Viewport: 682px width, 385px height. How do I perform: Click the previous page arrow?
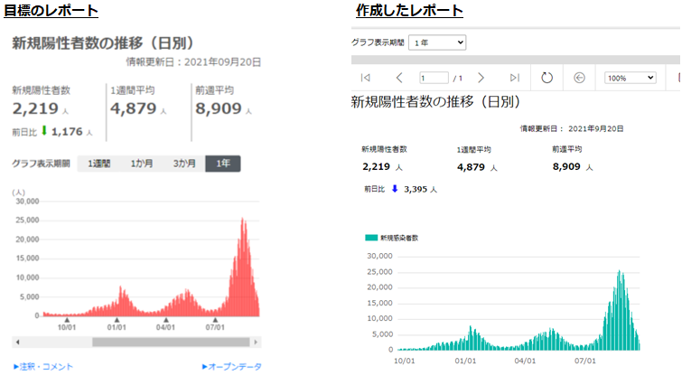pyautogui.click(x=399, y=78)
